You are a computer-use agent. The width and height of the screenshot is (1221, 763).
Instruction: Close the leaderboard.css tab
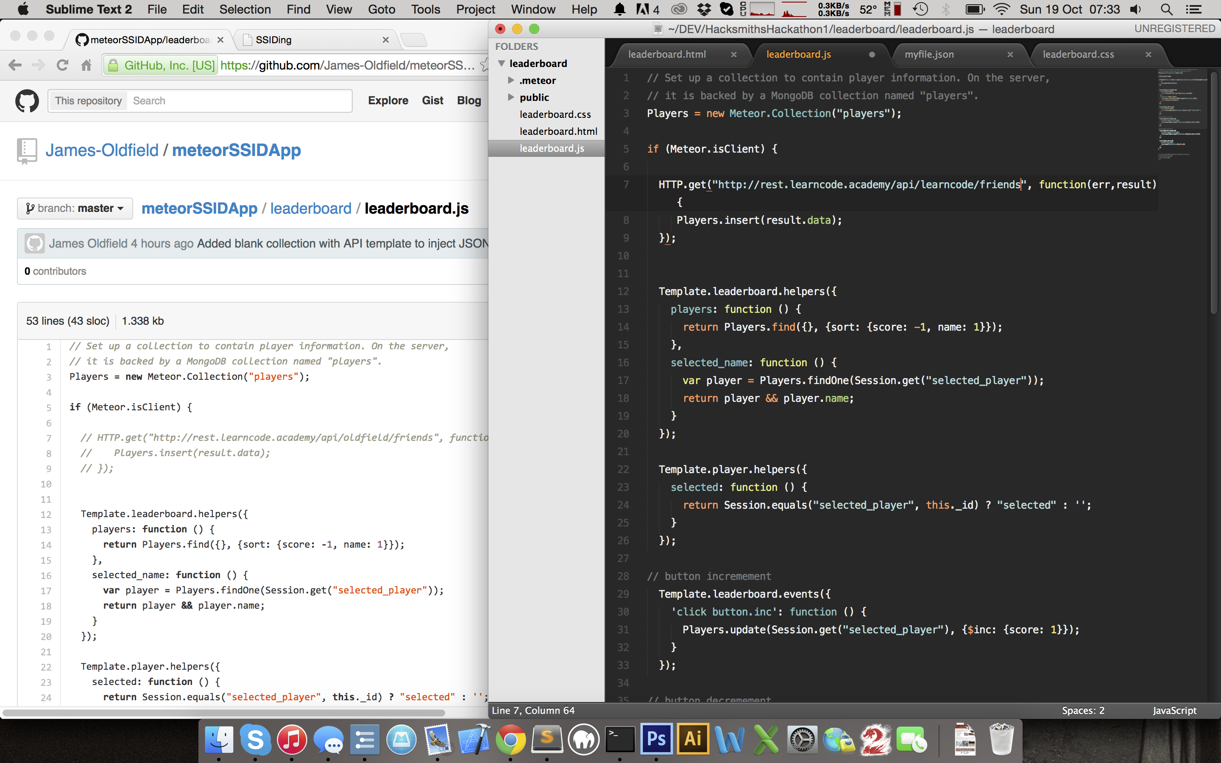[1149, 55]
